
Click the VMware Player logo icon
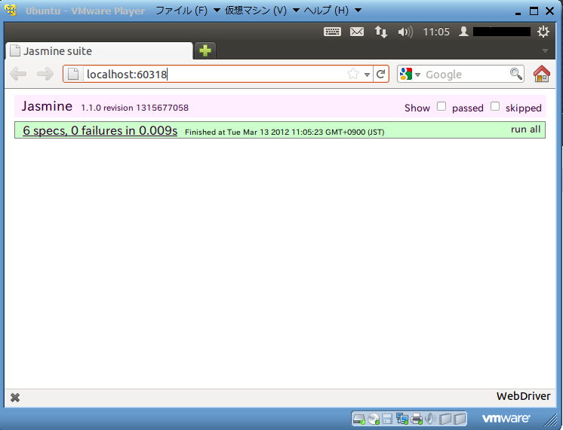pyautogui.click(x=11, y=11)
